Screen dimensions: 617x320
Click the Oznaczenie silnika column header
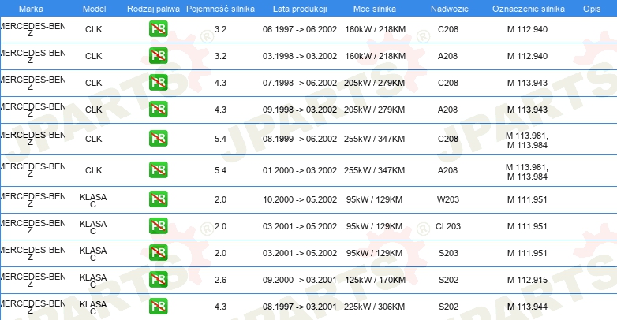[x=529, y=9]
